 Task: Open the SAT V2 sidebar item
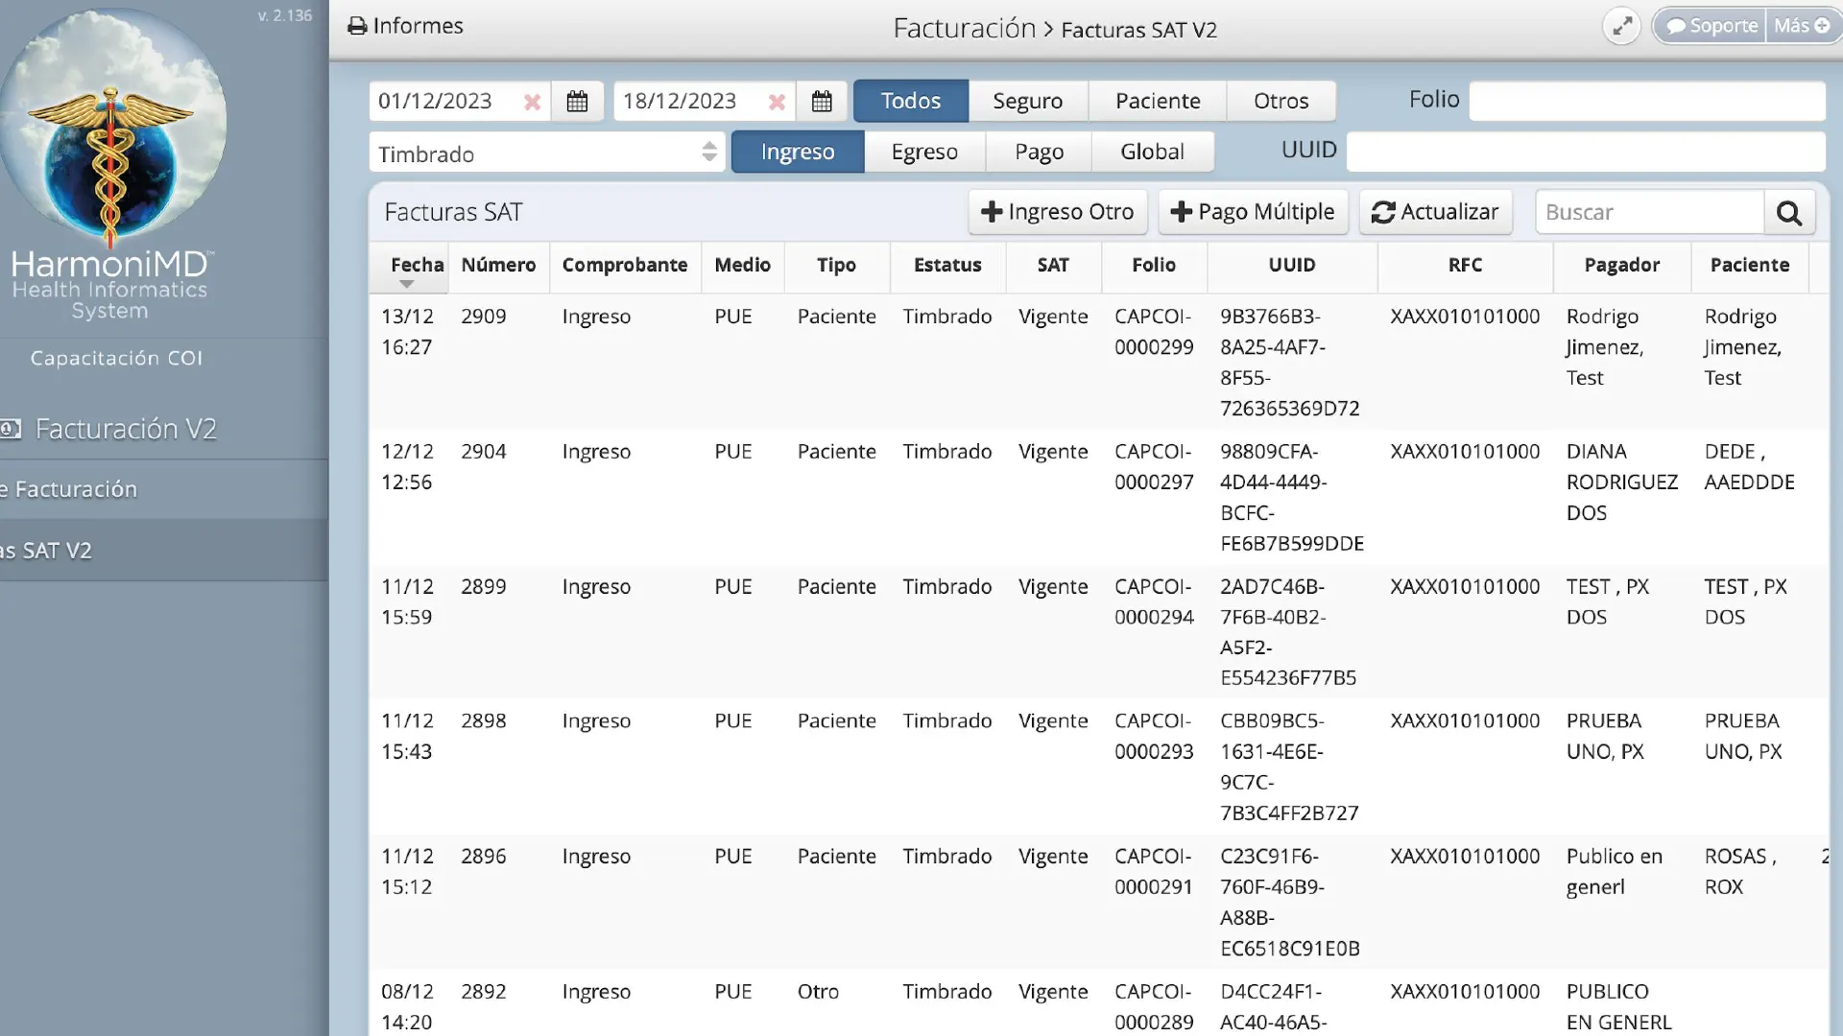click(164, 551)
